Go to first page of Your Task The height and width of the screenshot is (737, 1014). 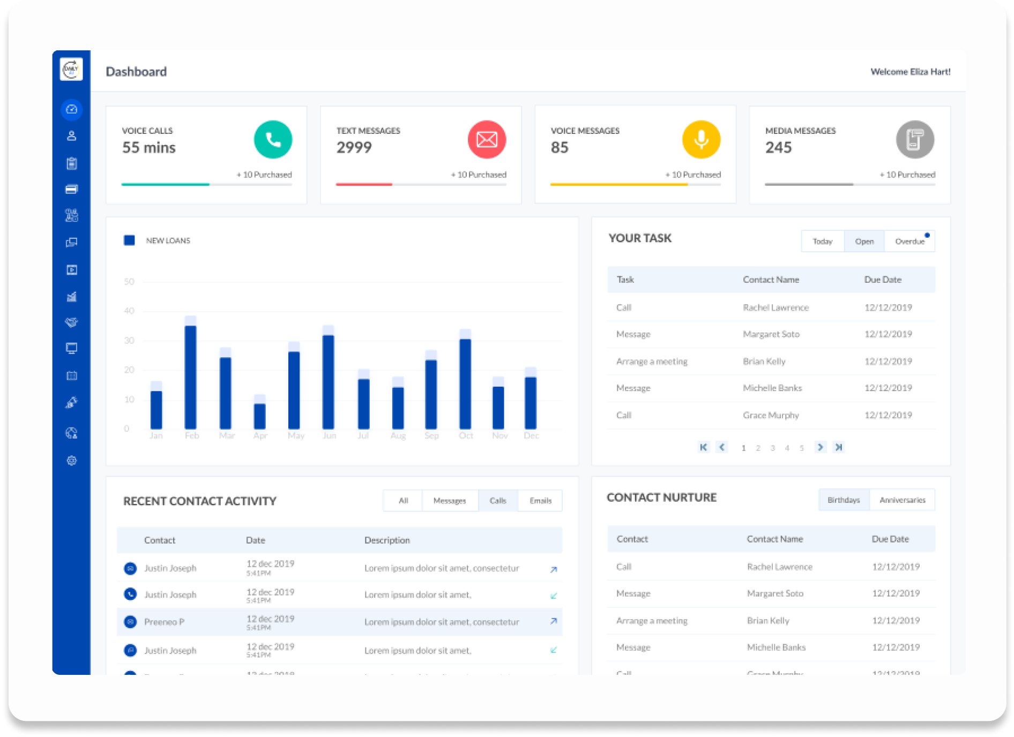pos(704,447)
